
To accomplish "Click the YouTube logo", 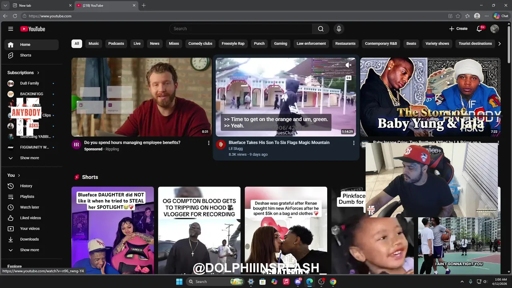I will click(33, 29).
